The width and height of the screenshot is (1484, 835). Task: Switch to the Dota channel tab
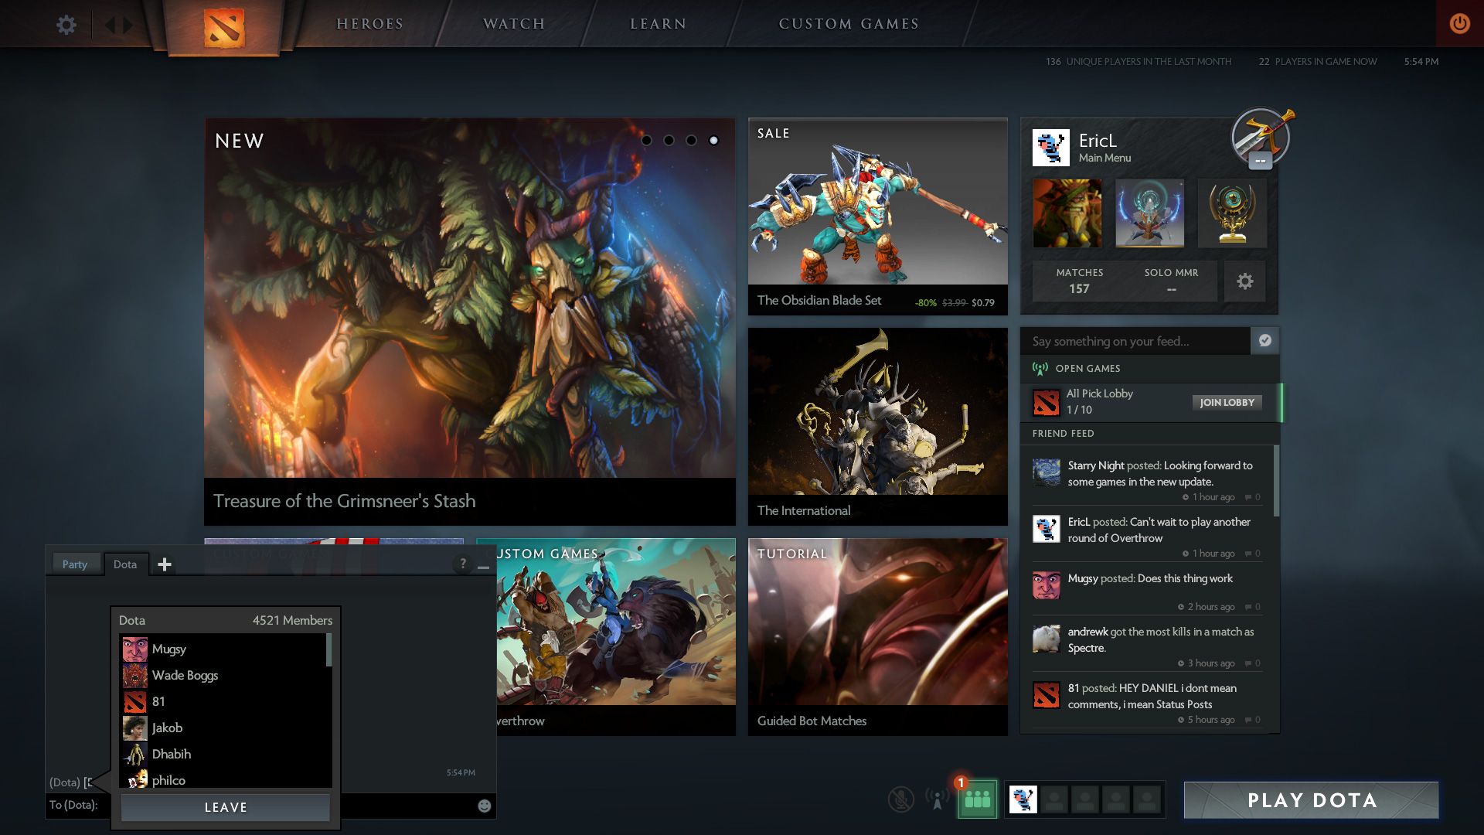pyautogui.click(x=124, y=563)
